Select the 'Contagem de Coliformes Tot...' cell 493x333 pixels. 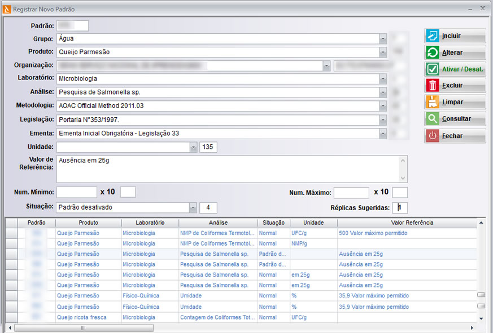point(217,317)
